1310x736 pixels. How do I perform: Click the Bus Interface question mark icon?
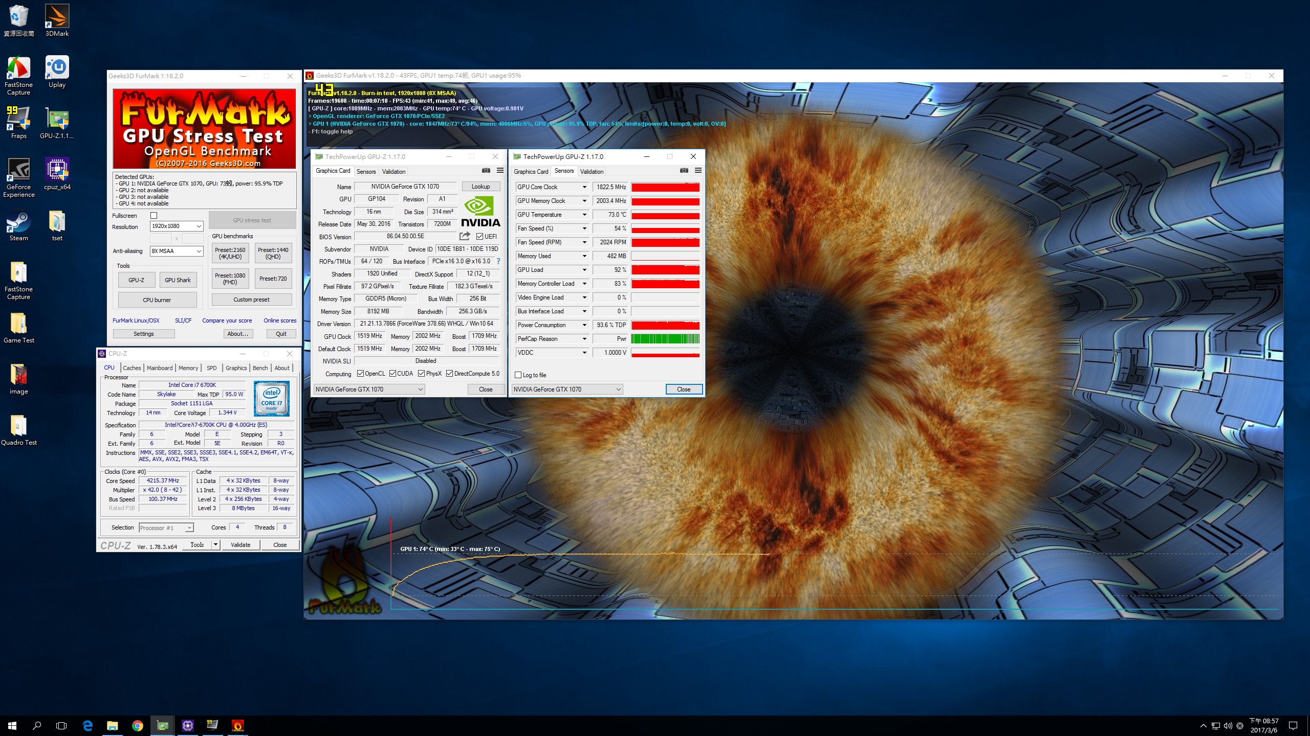[498, 261]
